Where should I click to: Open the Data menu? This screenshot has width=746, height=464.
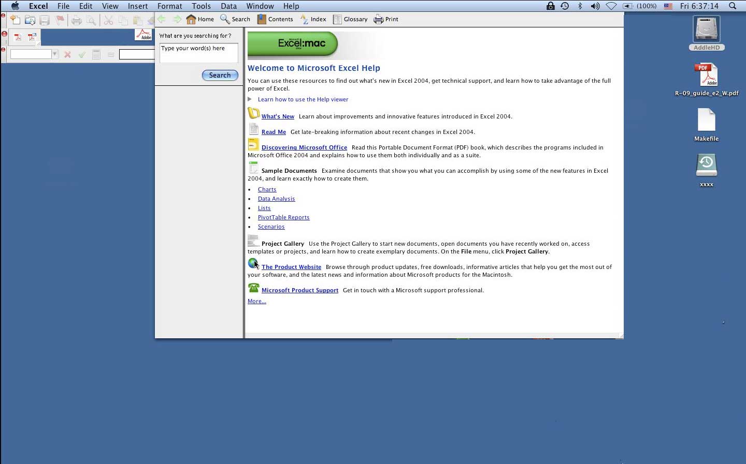228,6
